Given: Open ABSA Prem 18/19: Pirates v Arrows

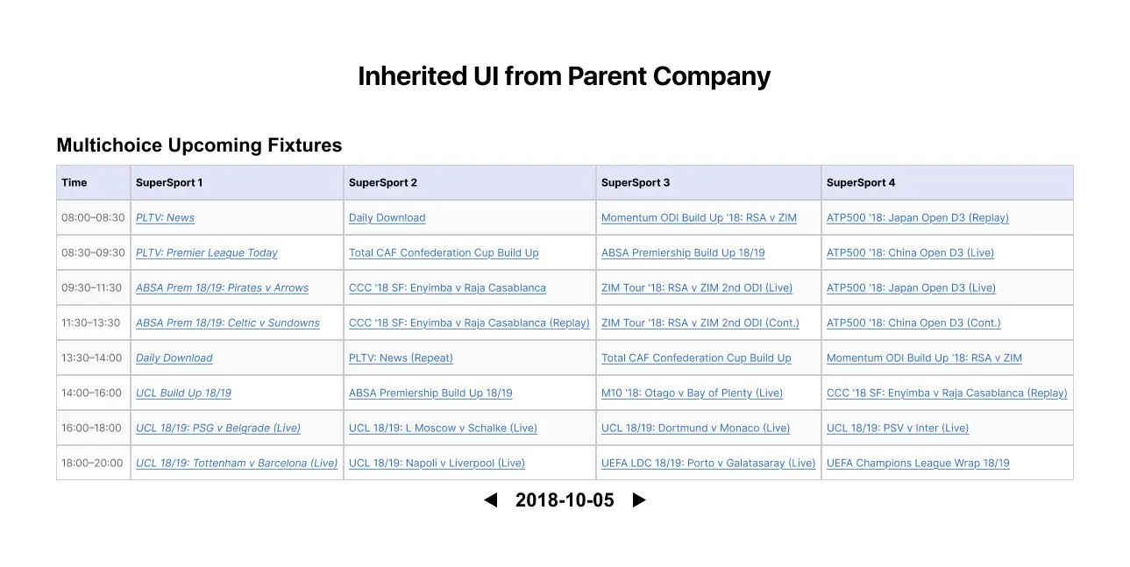Looking at the screenshot, I should pos(221,287).
